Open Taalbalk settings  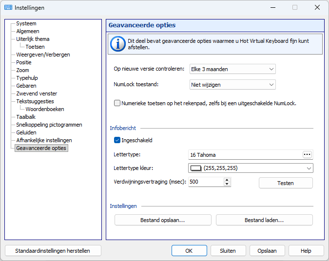[26, 117]
